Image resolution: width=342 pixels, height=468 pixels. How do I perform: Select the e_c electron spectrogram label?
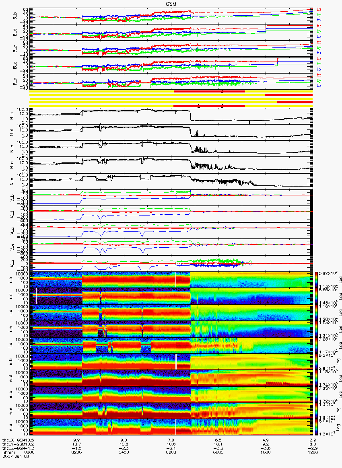[x=11, y=394]
